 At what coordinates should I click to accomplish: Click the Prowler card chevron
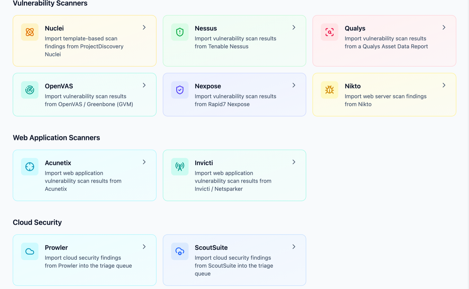point(144,246)
